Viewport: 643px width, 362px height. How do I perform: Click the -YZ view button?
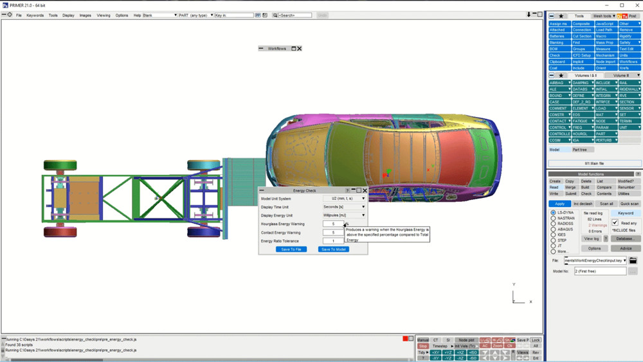(448, 358)
